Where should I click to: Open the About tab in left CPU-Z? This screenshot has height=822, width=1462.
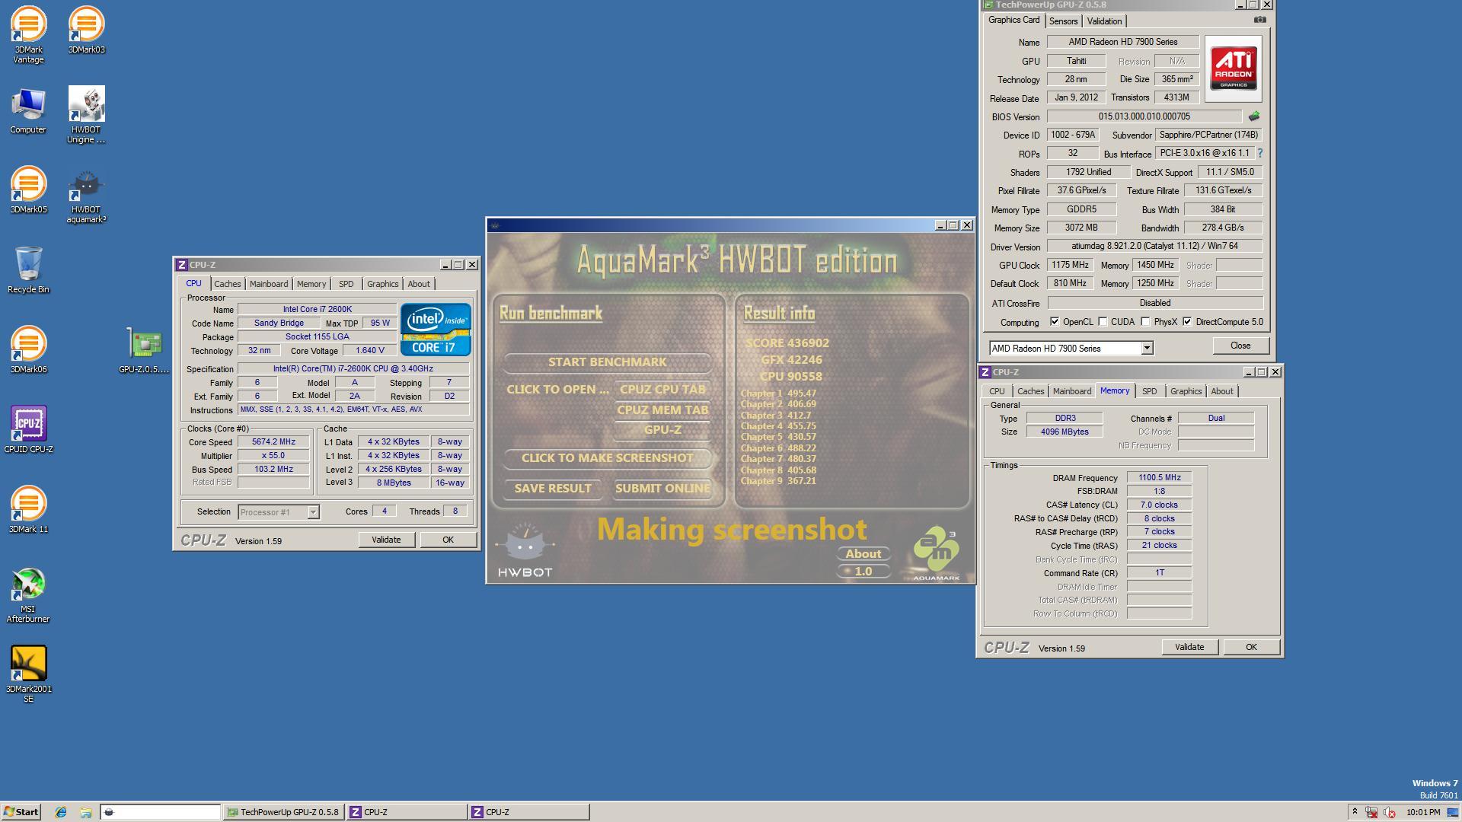click(419, 284)
